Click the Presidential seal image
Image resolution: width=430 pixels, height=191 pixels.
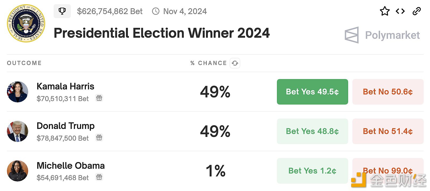(26, 23)
